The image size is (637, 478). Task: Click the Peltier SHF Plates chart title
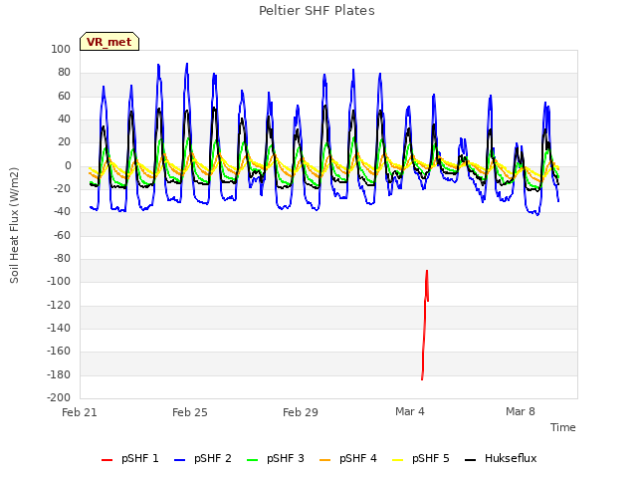click(317, 11)
